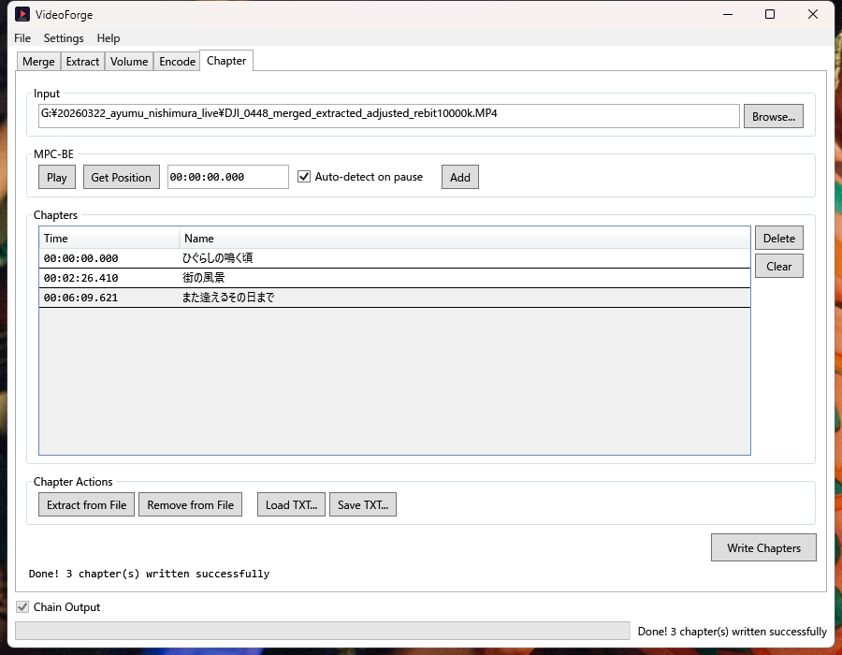The height and width of the screenshot is (655, 842).
Task: Open the Settings menu
Action: click(x=64, y=38)
